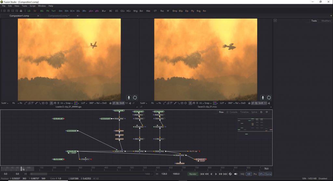This screenshot has width=333, height=181.
Task: Toggle loop playback icon
Action: pyautogui.click(x=230, y=174)
